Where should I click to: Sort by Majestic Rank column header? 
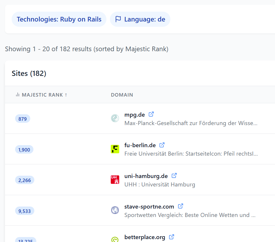click(x=42, y=95)
